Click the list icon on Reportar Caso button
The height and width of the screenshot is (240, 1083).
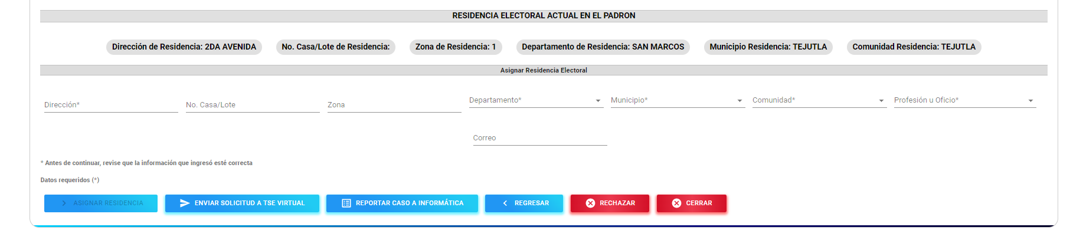pos(346,203)
